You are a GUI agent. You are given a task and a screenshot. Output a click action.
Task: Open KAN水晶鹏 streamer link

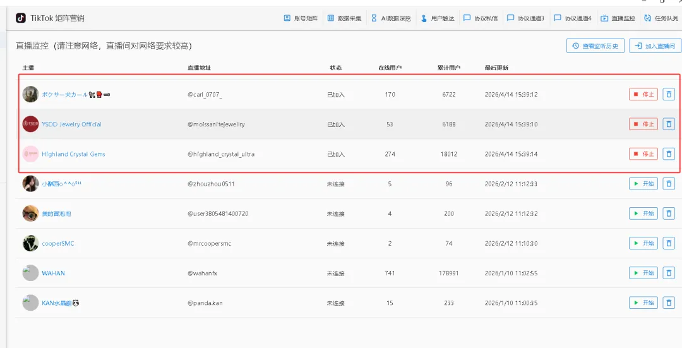coord(60,303)
